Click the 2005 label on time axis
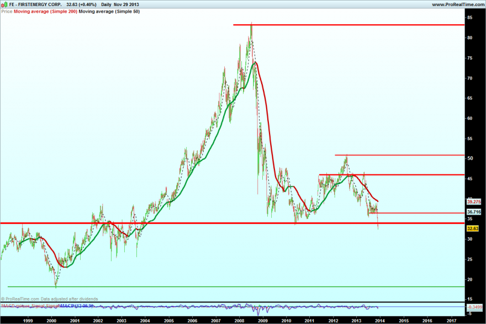 click(x=169, y=321)
